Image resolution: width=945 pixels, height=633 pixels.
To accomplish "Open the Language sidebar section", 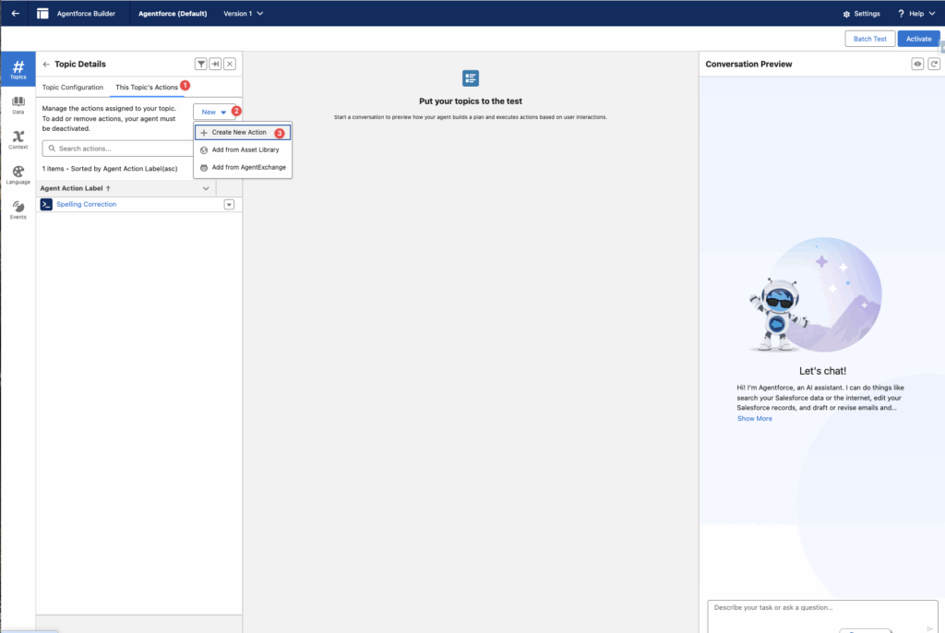I will (18, 174).
